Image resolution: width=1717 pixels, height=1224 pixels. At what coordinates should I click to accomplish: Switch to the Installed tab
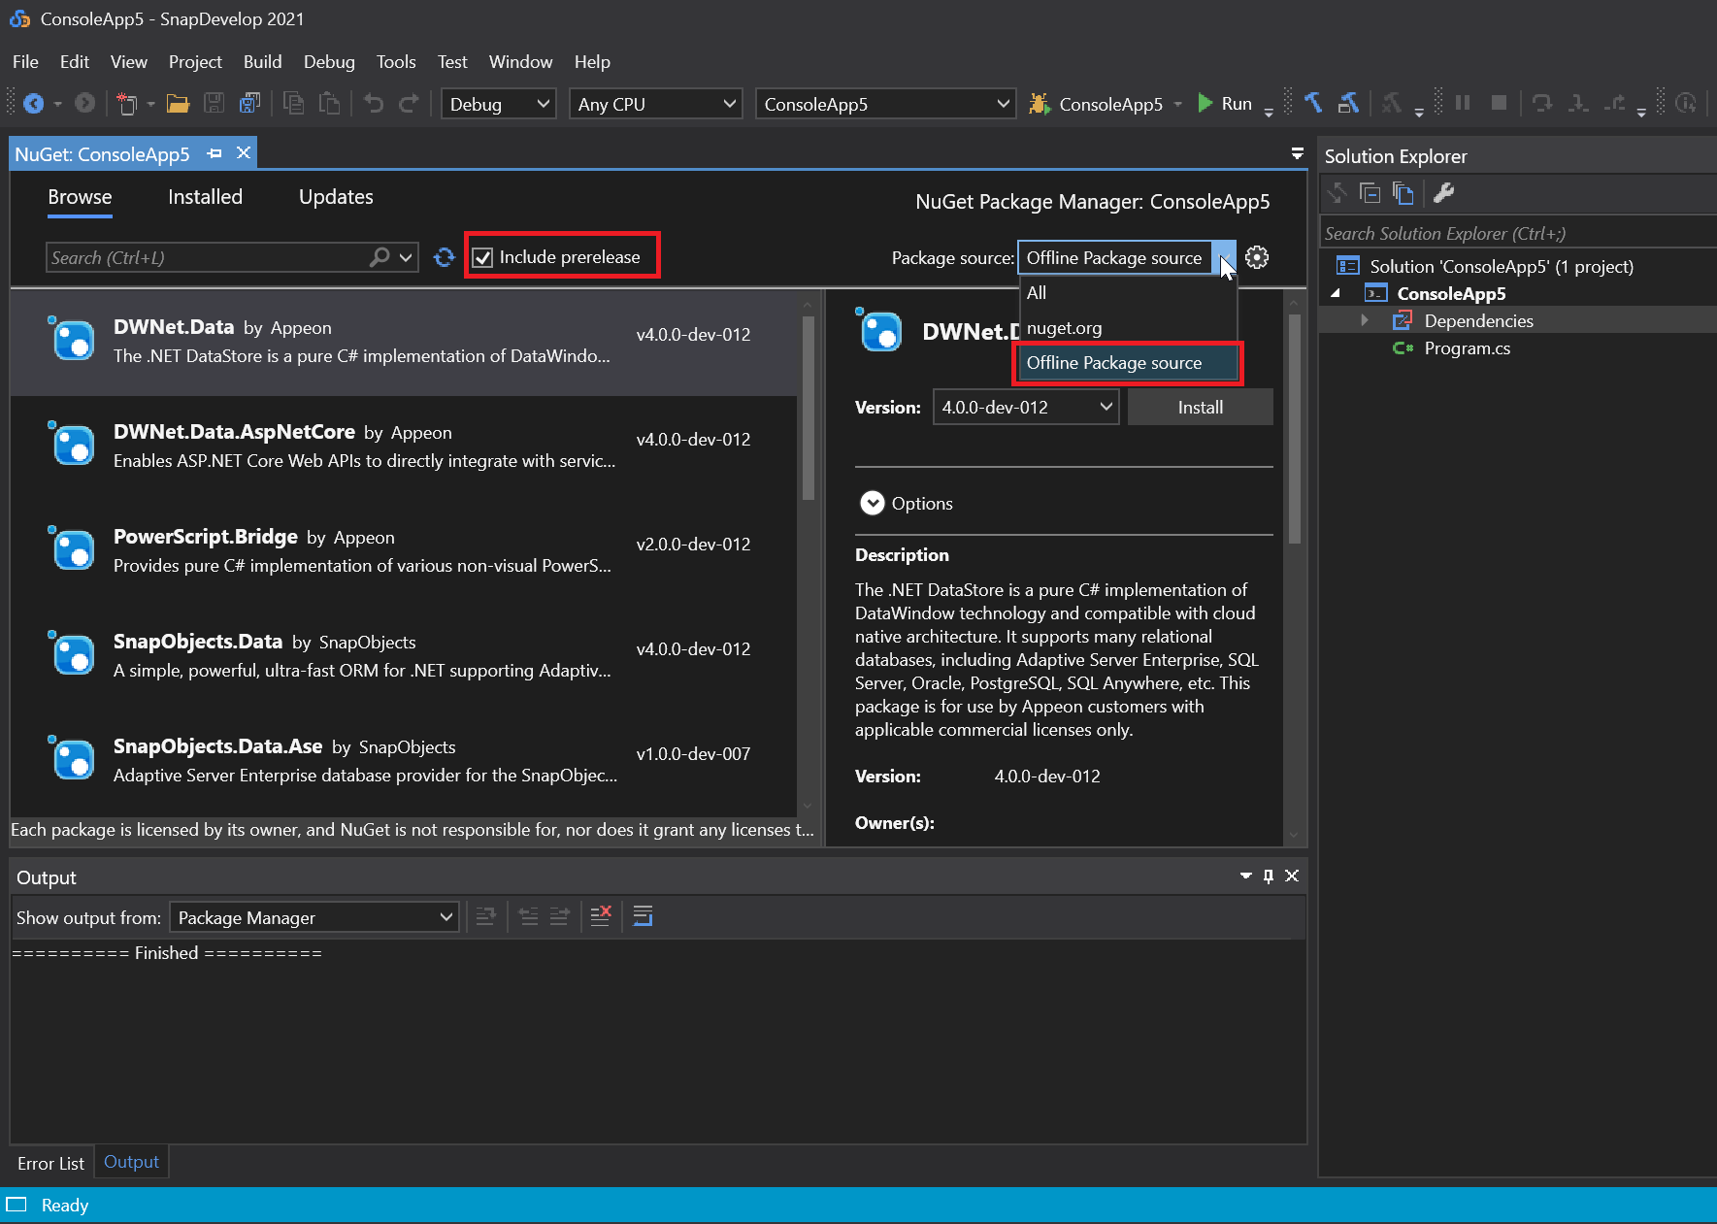click(x=205, y=197)
